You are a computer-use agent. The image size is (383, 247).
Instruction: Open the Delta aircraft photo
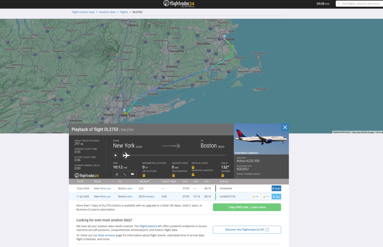click(261, 139)
